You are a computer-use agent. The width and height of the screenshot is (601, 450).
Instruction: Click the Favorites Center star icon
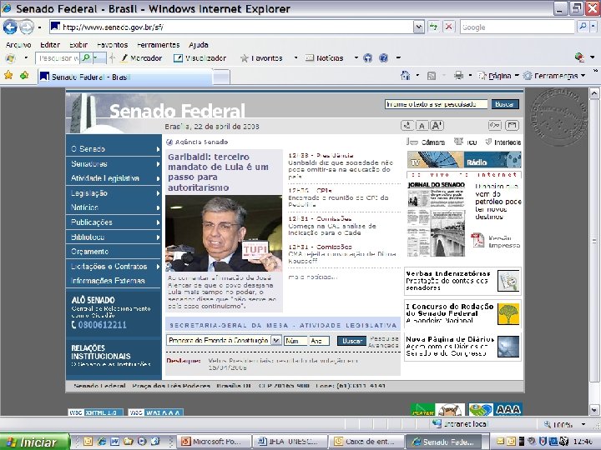pyautogui.click(x=8, y=75)
